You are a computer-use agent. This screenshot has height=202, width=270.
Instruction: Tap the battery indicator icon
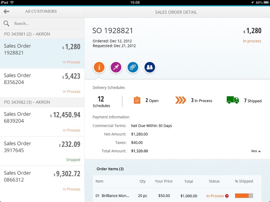[266, 2]
